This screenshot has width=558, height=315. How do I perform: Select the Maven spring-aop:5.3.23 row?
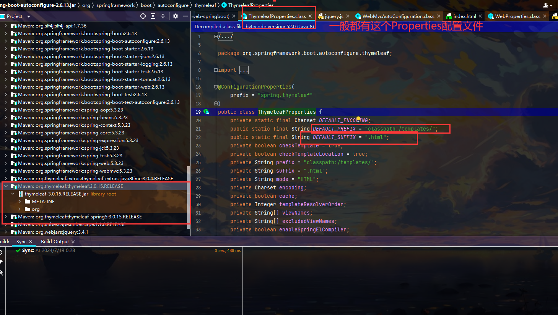[93, 110]
